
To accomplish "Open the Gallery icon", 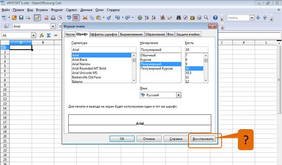I will (192, 18).
